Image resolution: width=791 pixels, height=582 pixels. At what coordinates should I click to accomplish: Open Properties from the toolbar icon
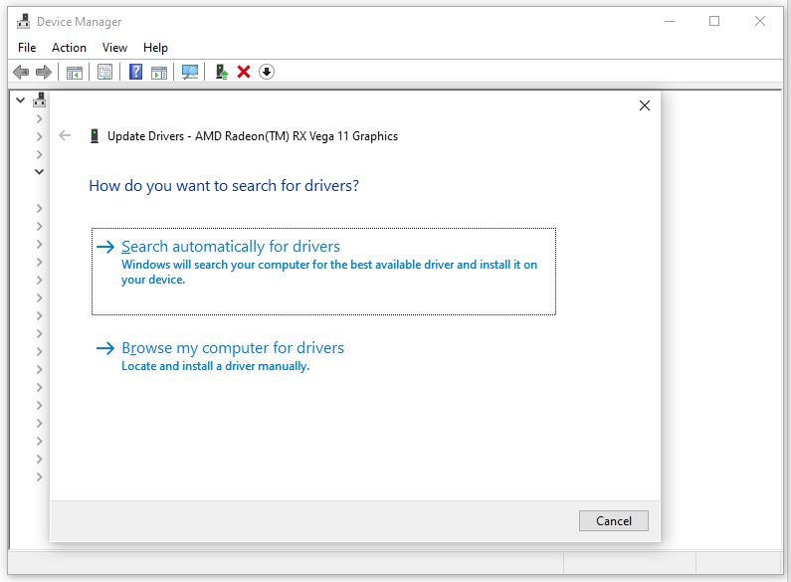104,72
